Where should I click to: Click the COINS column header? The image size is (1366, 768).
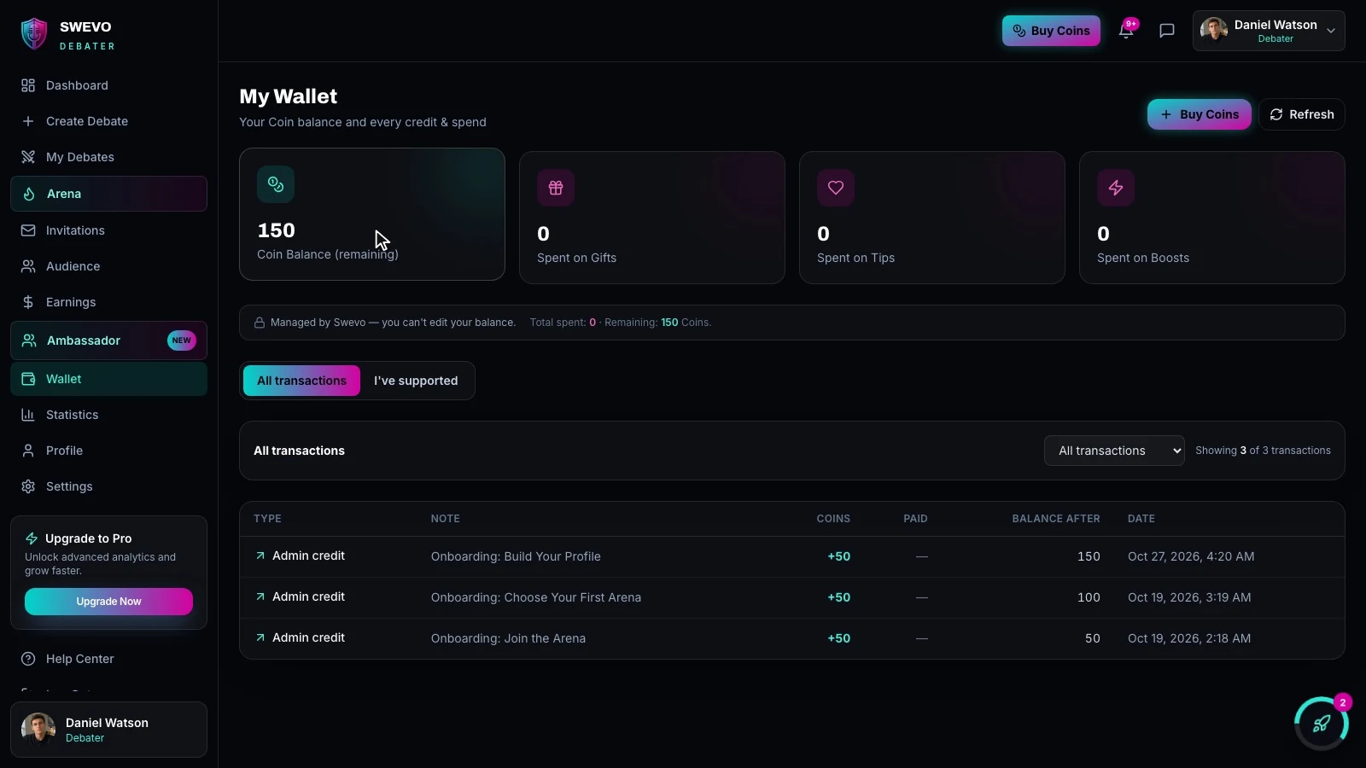click(x=833, y=519)
